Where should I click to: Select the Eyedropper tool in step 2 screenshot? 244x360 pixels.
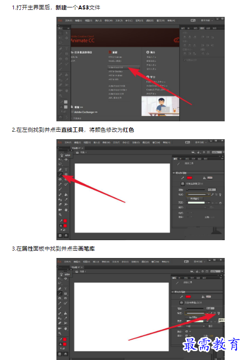(x=66, y=200)
